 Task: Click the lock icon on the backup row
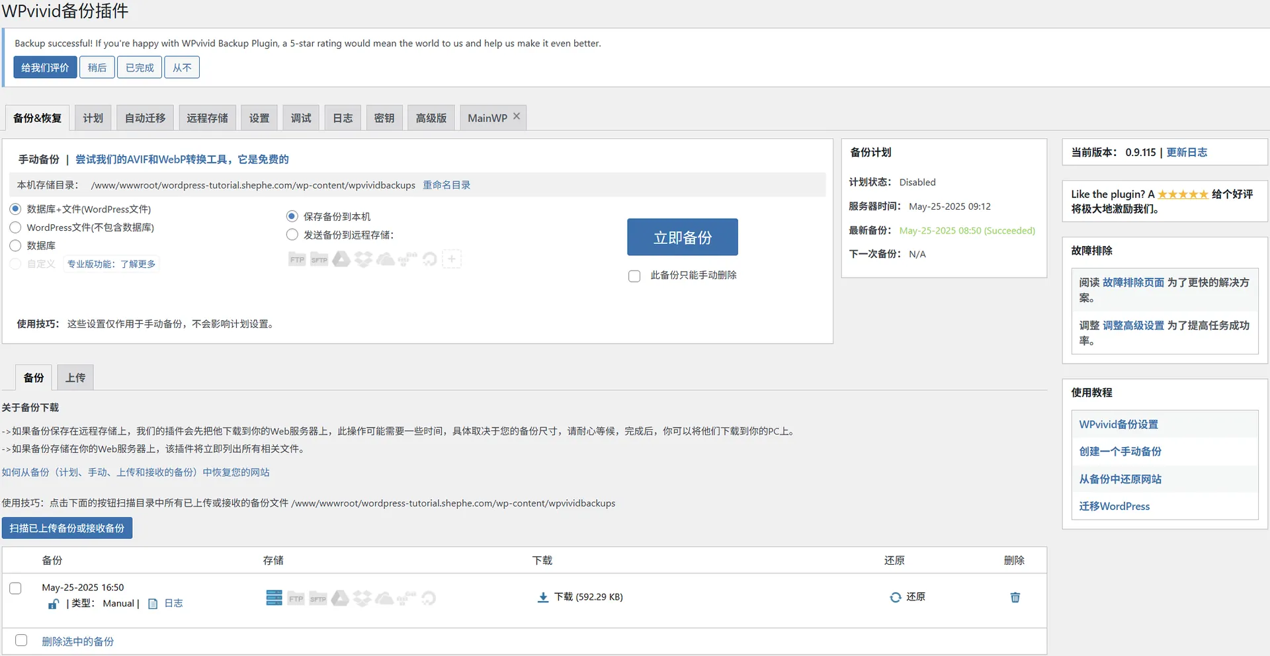click(x=54, y=604)
